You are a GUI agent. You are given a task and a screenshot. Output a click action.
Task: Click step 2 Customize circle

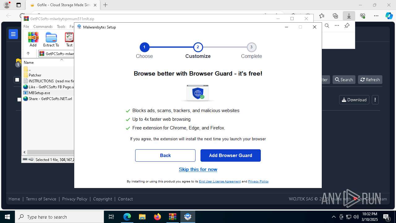(x=198, y=47)
